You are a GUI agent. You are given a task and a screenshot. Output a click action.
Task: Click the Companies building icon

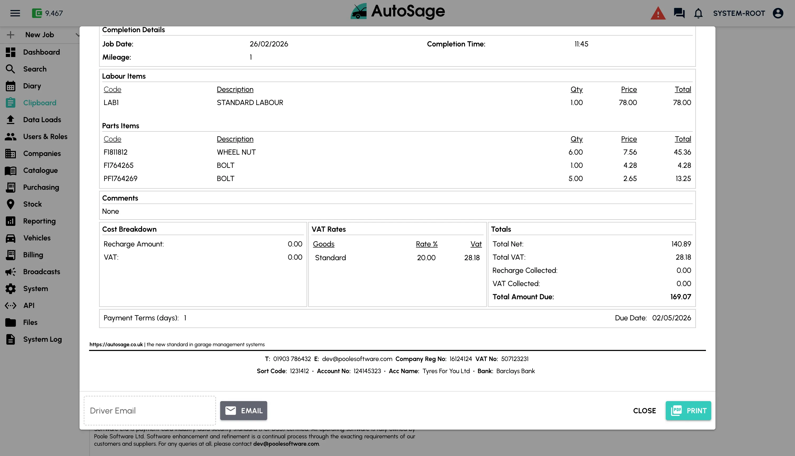(11, 154)
